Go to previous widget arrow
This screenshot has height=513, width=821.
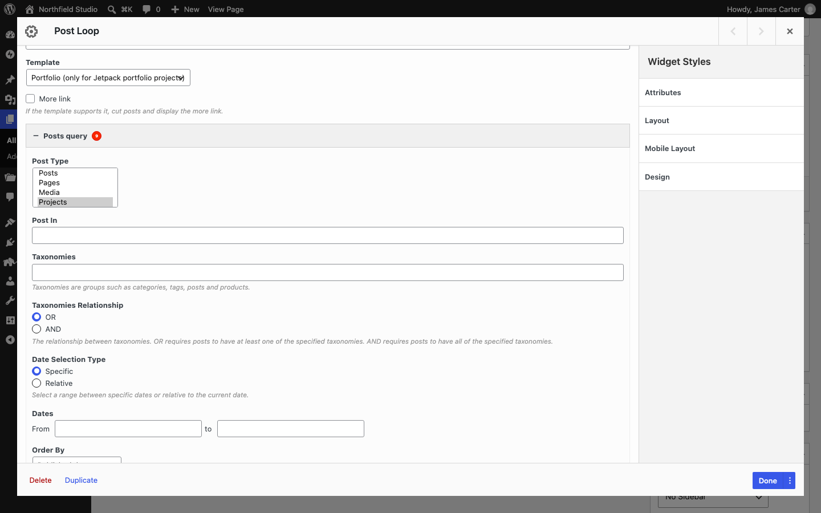pyautogui.click(x=733, y=31)
